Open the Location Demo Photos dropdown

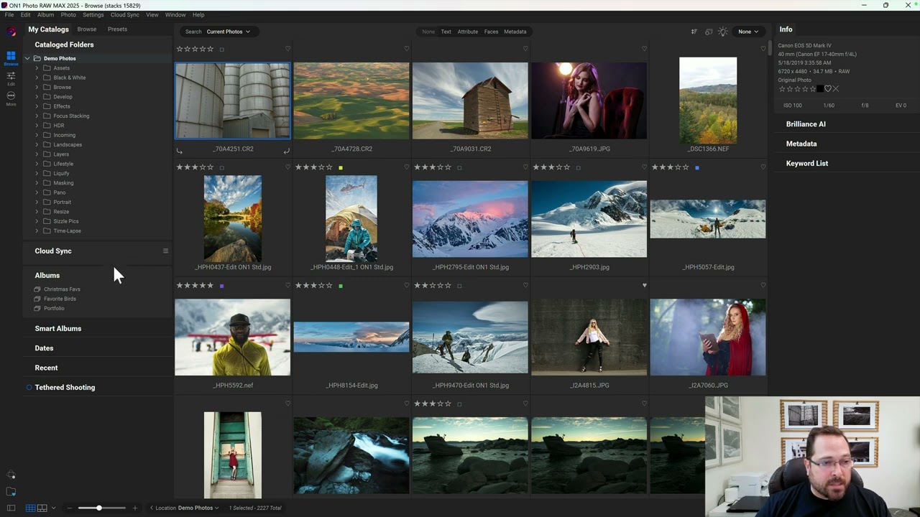pyautogui.click(x=198, y=508)
